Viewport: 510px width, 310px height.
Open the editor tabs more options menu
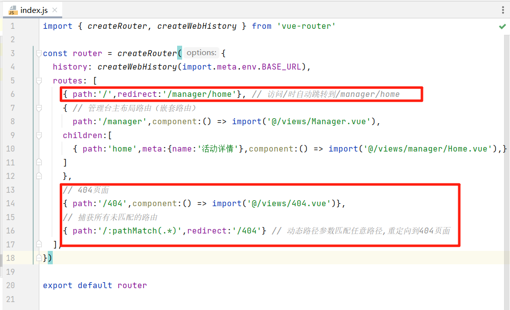point(503,10)
